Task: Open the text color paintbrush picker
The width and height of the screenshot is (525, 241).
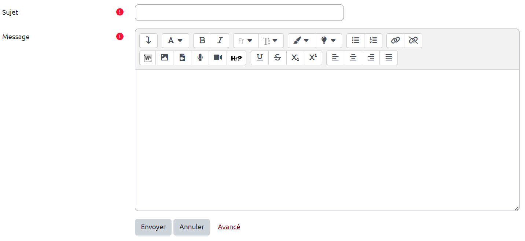Action: 301,41
